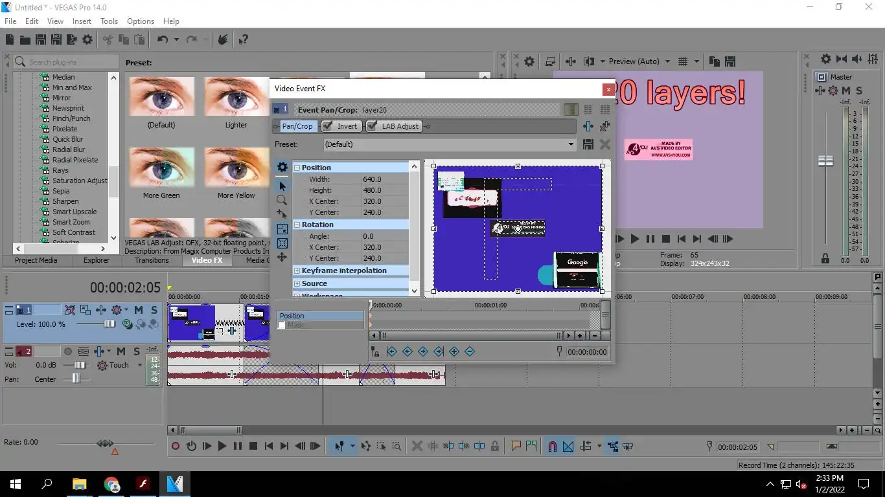
Task: Open interactive tutorials hand icon
Action: (222, 40)
